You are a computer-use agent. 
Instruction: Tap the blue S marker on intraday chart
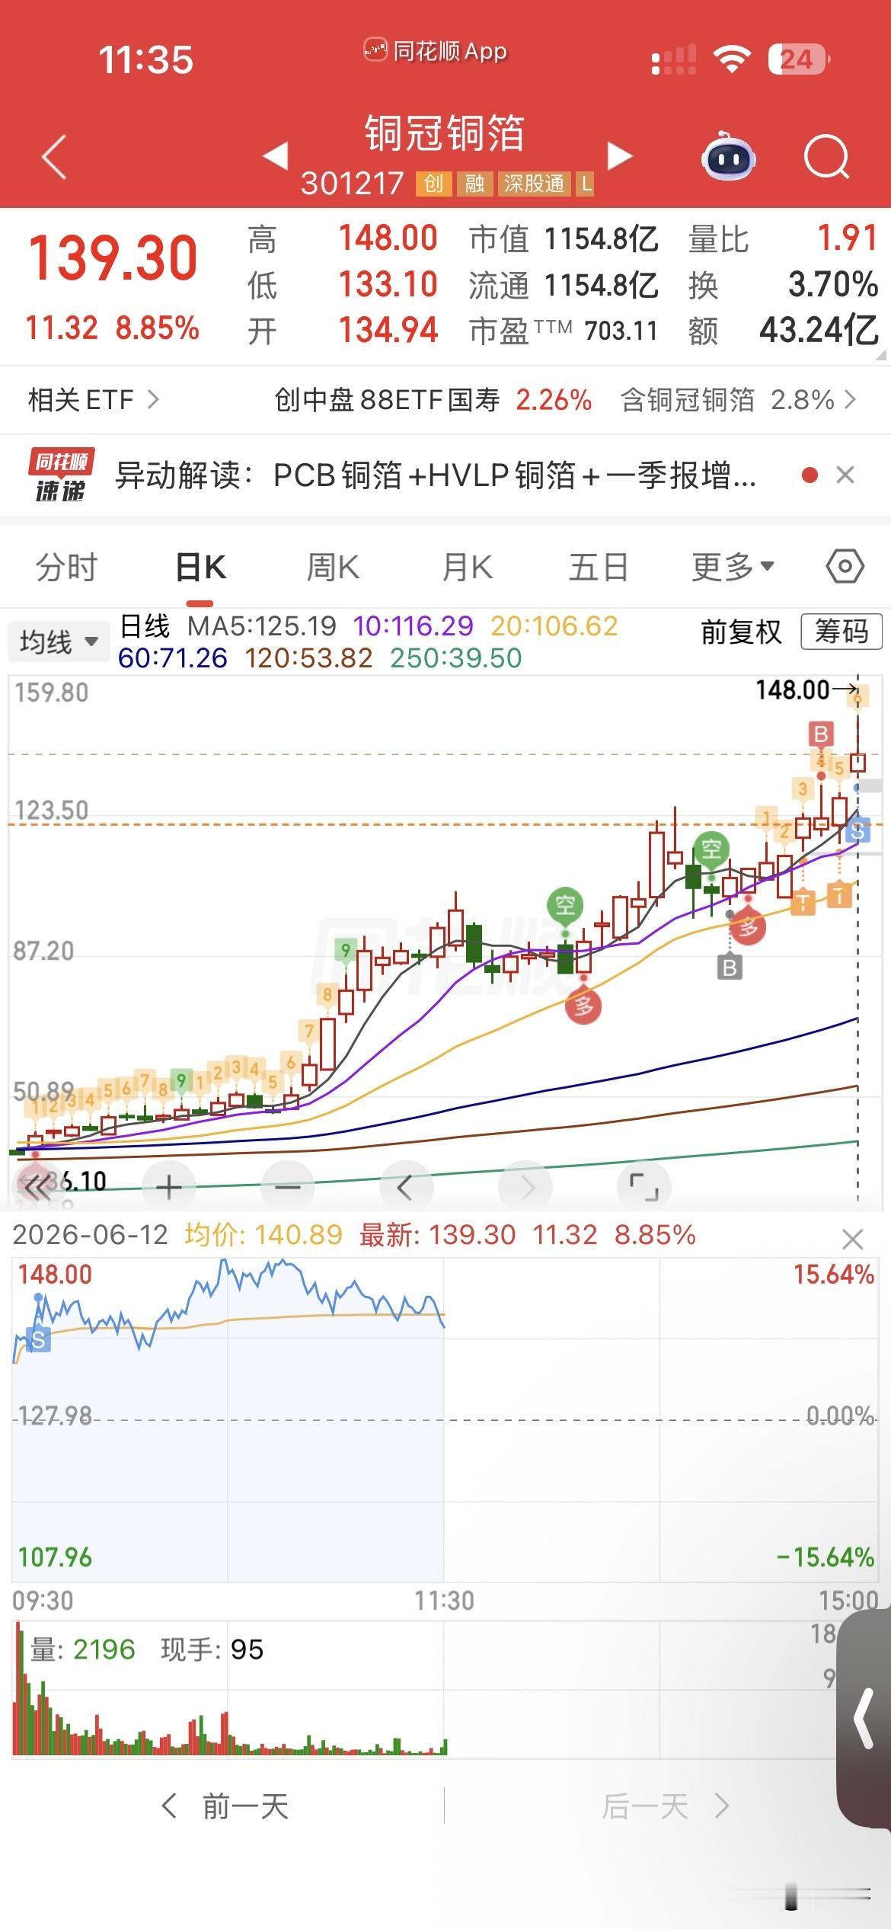[39, 1340]
